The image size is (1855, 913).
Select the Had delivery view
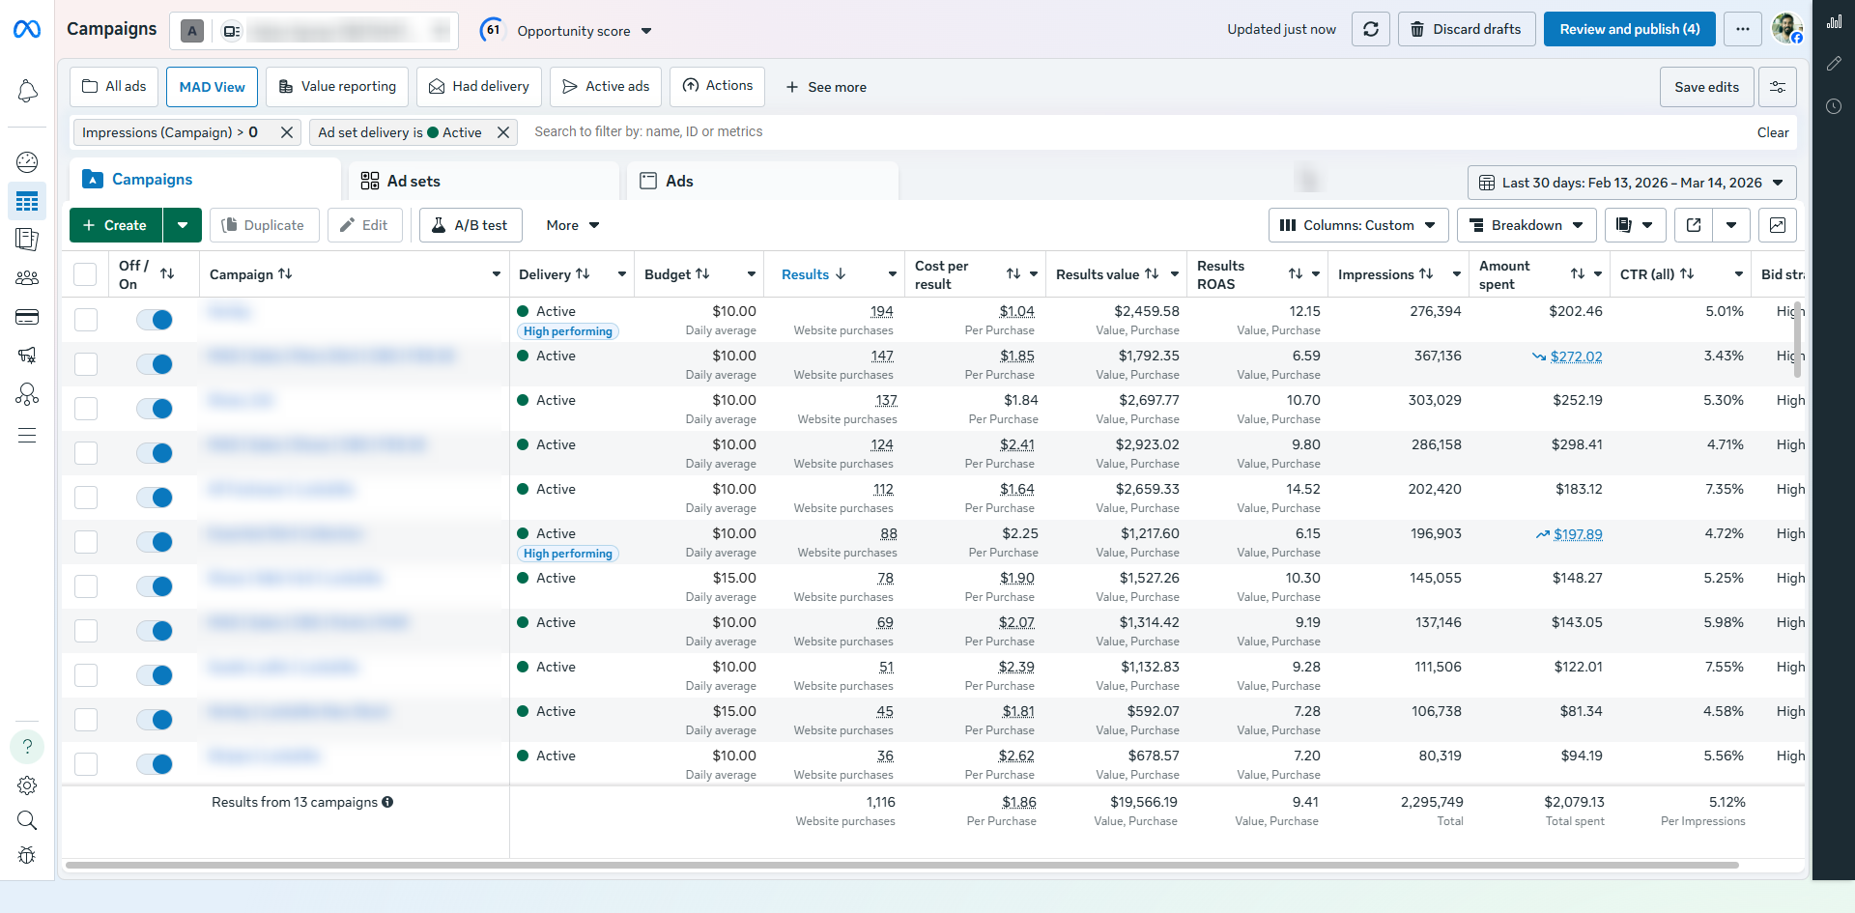[x=479, y=87]
